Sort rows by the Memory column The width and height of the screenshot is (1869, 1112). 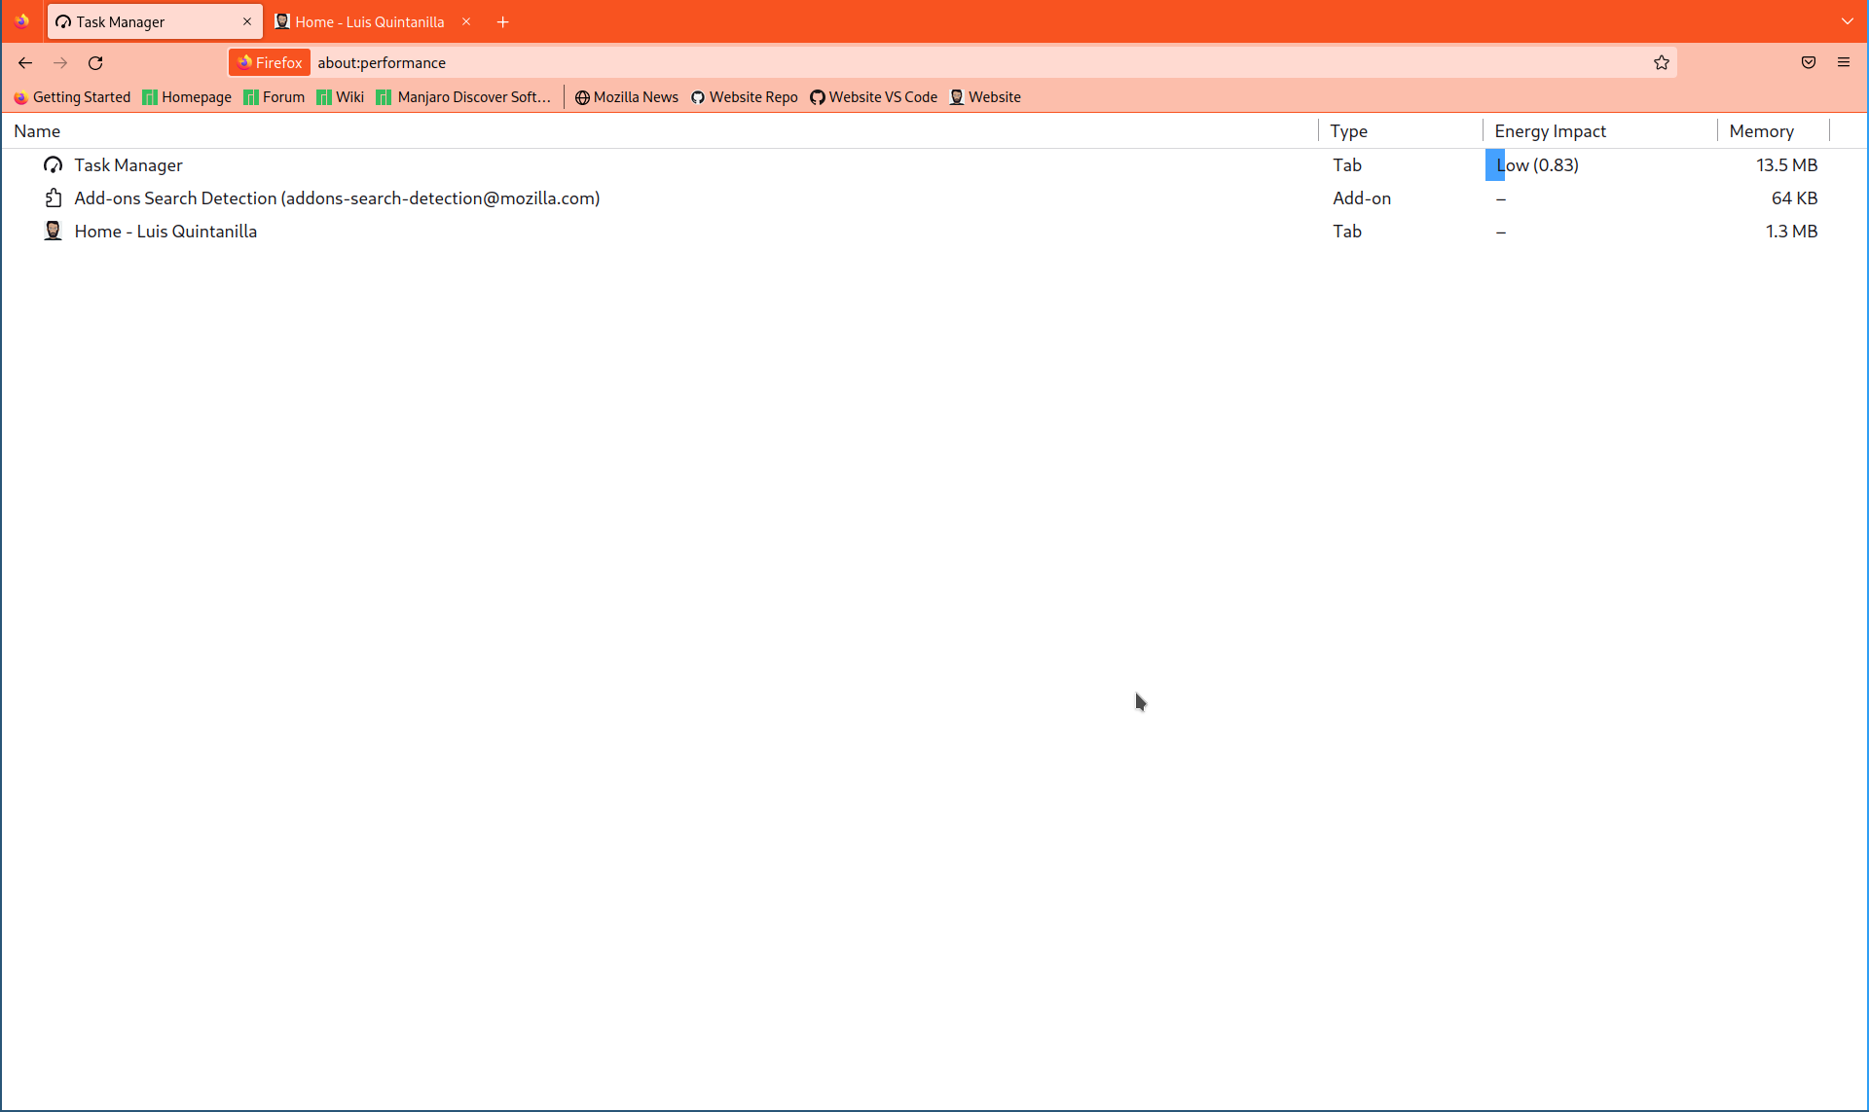tap(1761, 130)
